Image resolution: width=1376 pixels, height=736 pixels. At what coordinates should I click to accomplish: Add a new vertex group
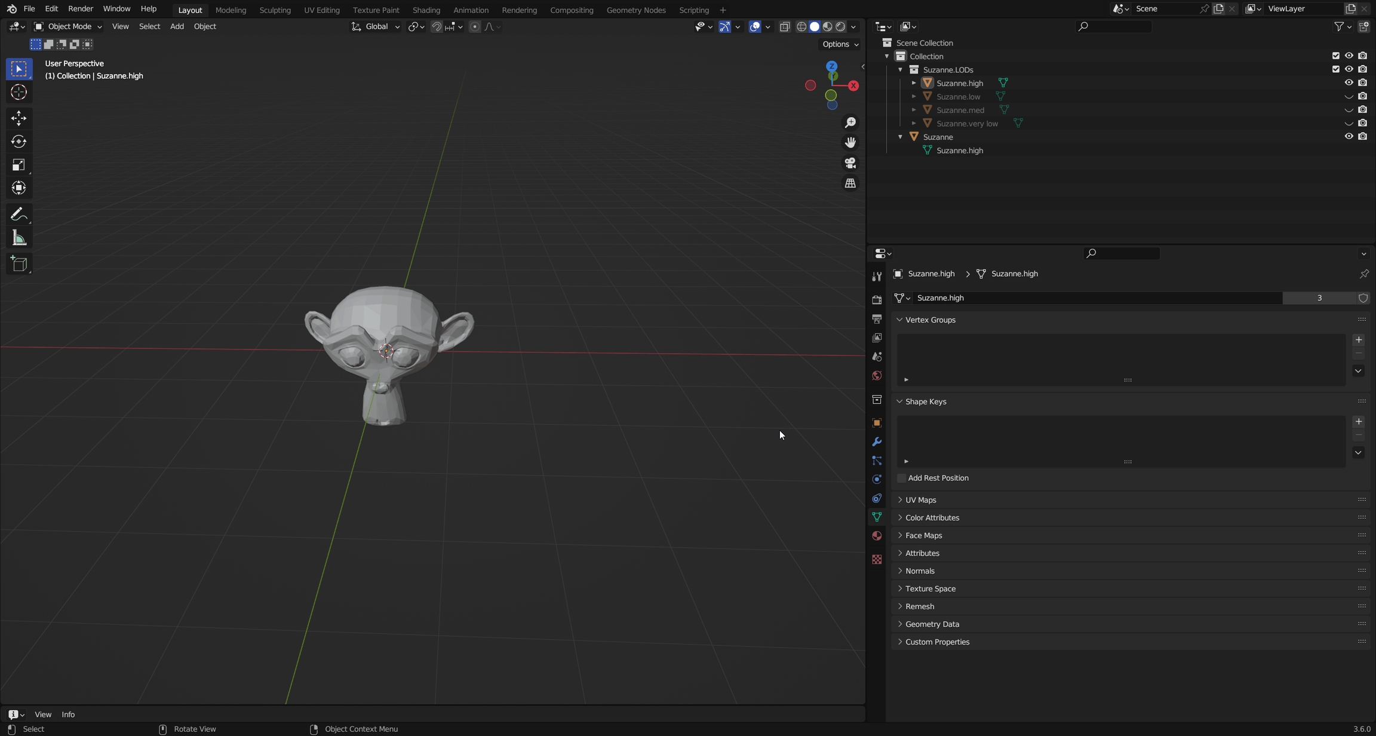tap(1358, 340)
